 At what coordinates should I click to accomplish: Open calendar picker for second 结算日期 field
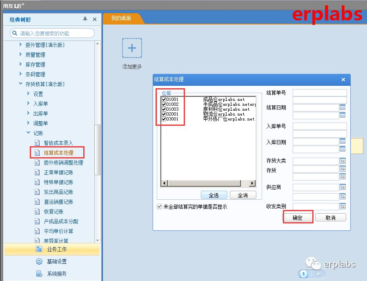click(x=343, y=115)
